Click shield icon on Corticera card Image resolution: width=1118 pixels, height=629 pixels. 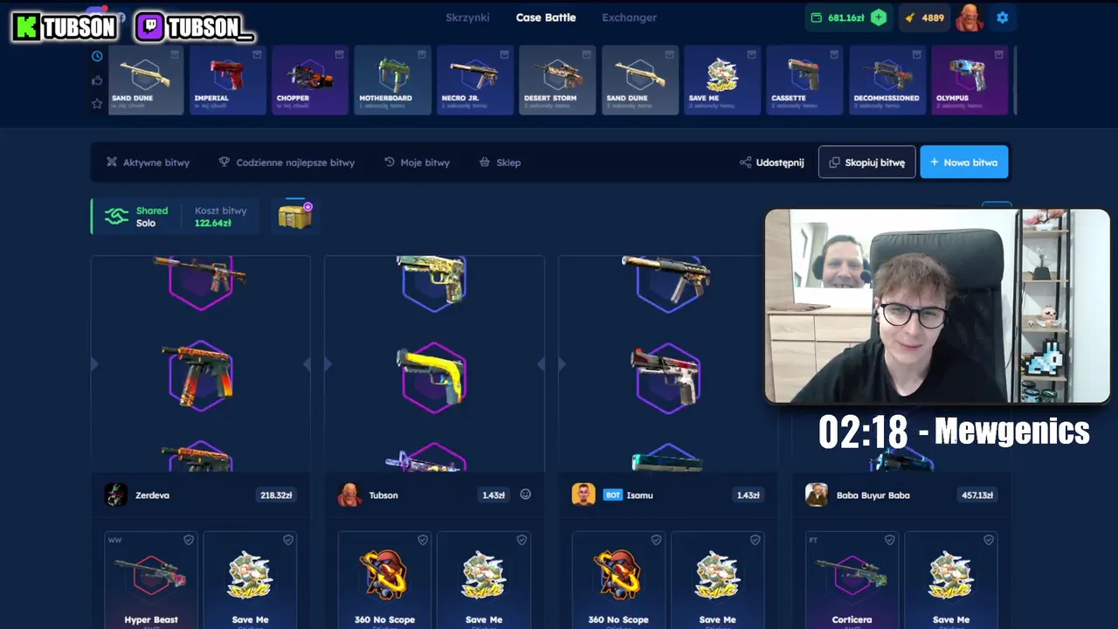pos(890,541)
